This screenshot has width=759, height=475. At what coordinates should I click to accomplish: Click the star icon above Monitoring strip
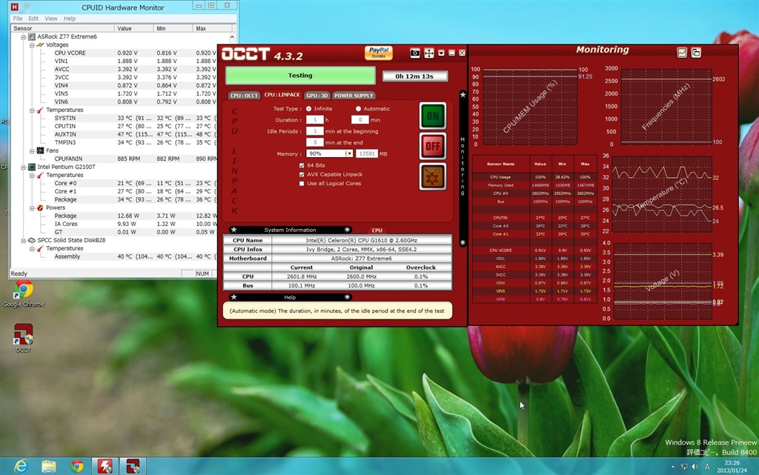point(463,95)
